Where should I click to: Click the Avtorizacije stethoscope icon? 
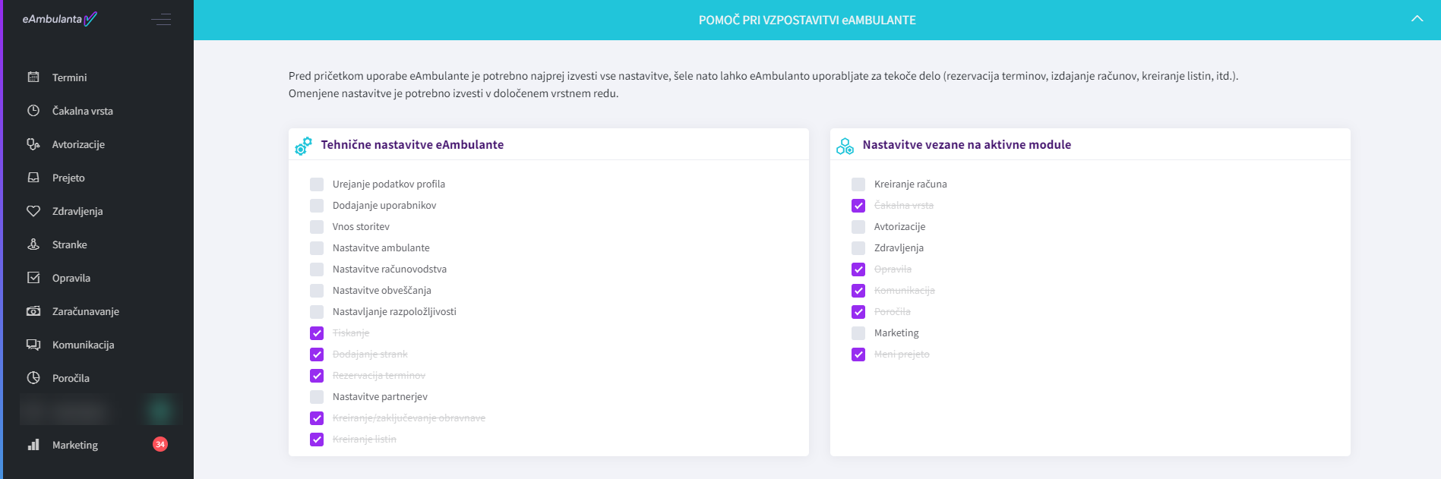33,144
